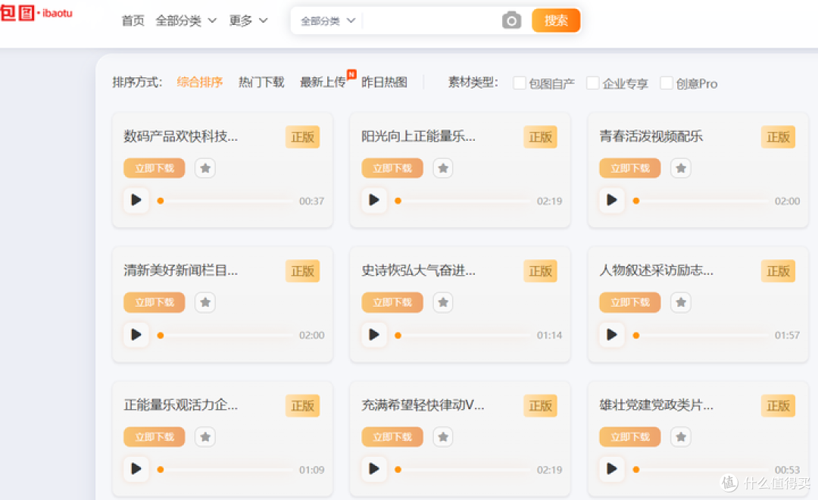This screenshot has height=500, width=818.
Task: Play 雄壮党建党政类片 track
Action: pos(612,469)
